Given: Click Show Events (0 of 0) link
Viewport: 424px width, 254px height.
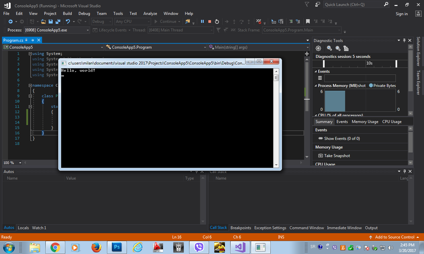Looking at the screenshot, I should [x=342, y=139].
